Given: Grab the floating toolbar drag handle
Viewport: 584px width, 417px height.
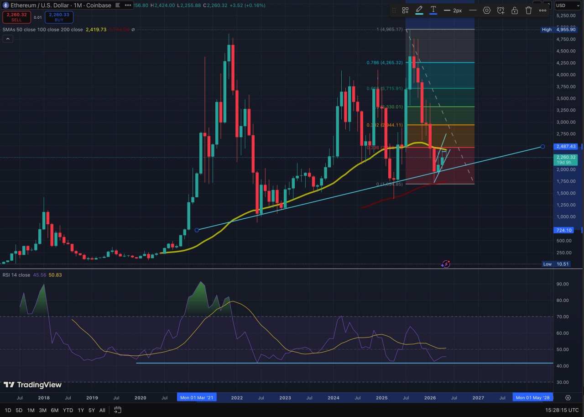Looking at the screenshot, I should (x=394, y=10).
